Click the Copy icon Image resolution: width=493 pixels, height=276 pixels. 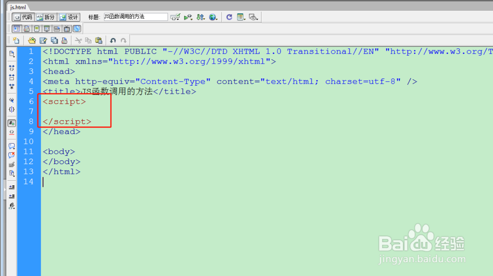(x=88, y=40)
